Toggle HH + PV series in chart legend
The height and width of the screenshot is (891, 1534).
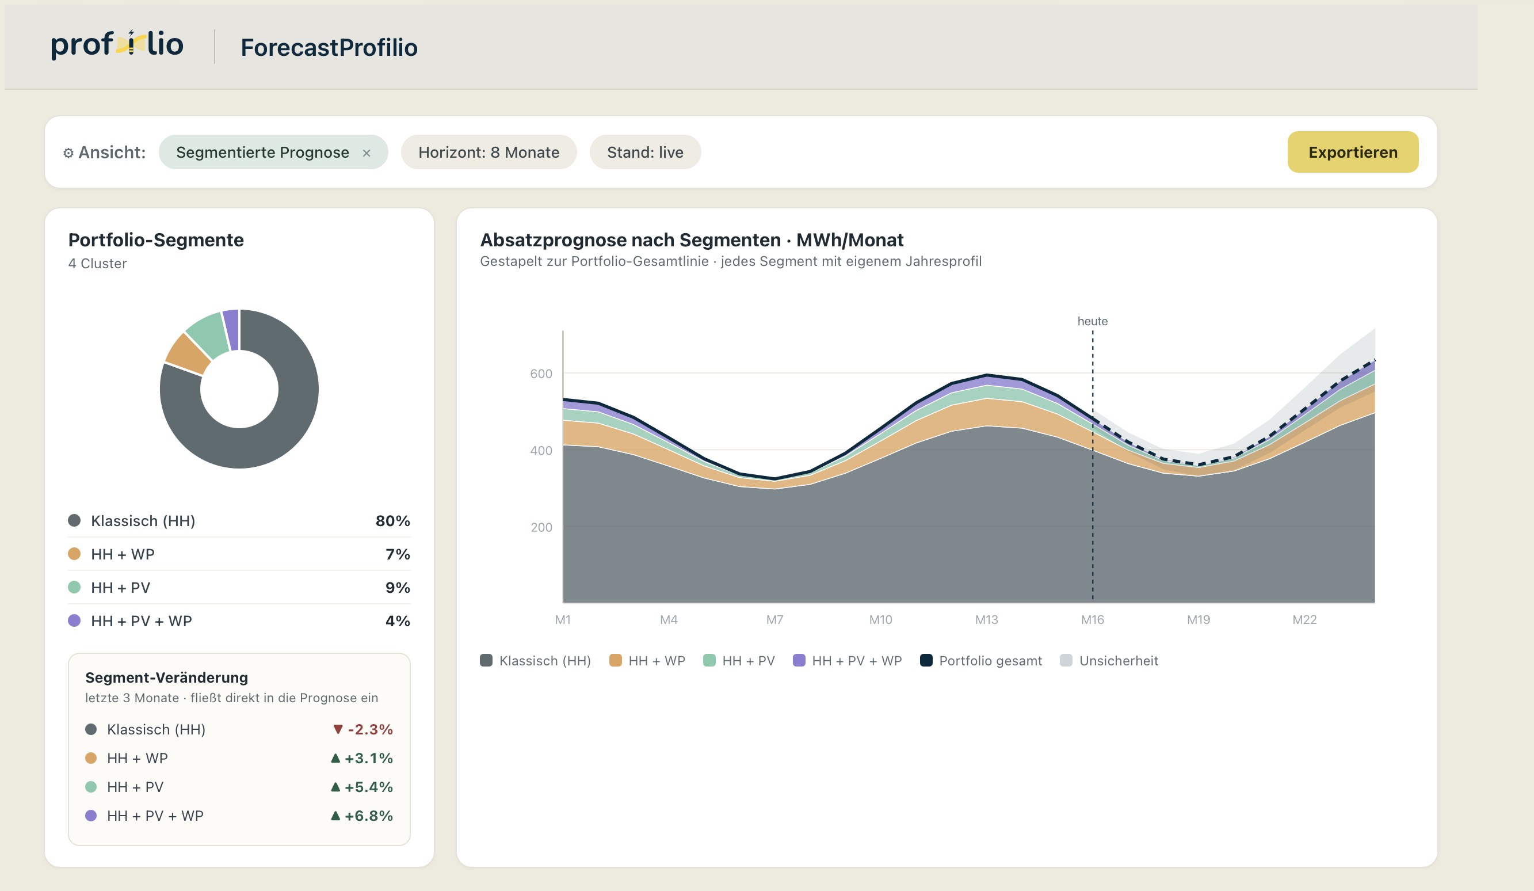739,661
